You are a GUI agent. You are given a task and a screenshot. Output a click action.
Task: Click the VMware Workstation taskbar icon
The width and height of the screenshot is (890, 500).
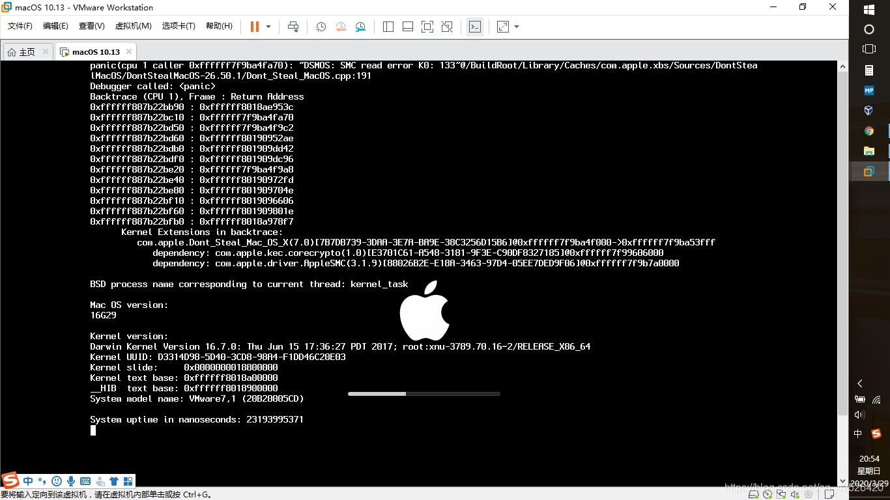coord(868,171)
